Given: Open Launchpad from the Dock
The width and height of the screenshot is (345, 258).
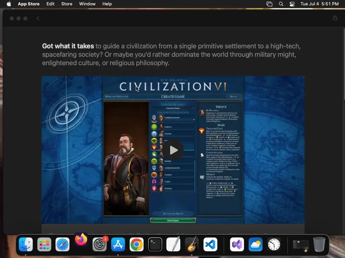Looking at the screenshot, I should (x=44, y=244).
